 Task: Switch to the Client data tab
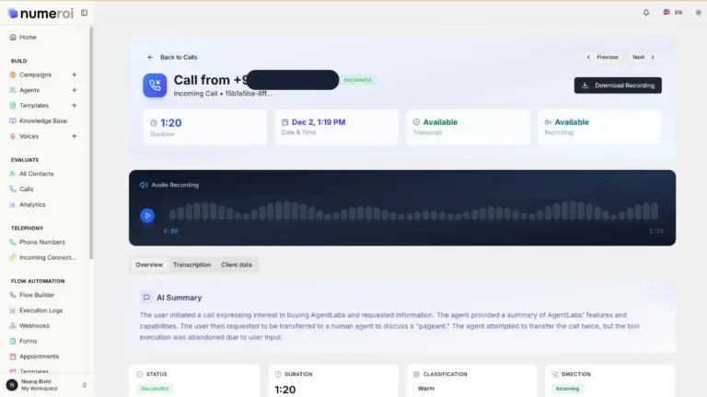click(x=237, y=265)
